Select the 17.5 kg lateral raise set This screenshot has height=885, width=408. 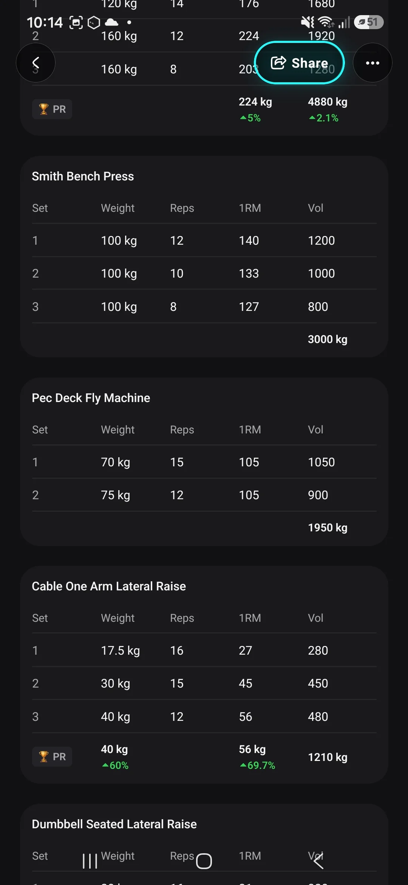tap(204, 651)
